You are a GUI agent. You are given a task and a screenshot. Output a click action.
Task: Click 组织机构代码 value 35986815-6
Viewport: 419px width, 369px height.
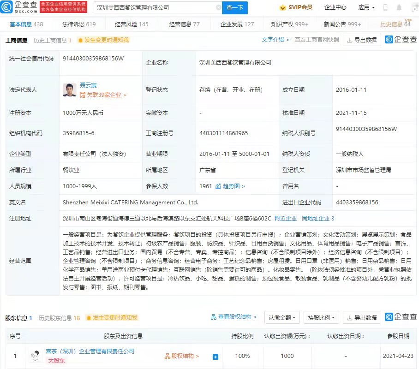[x=78, y=133]
